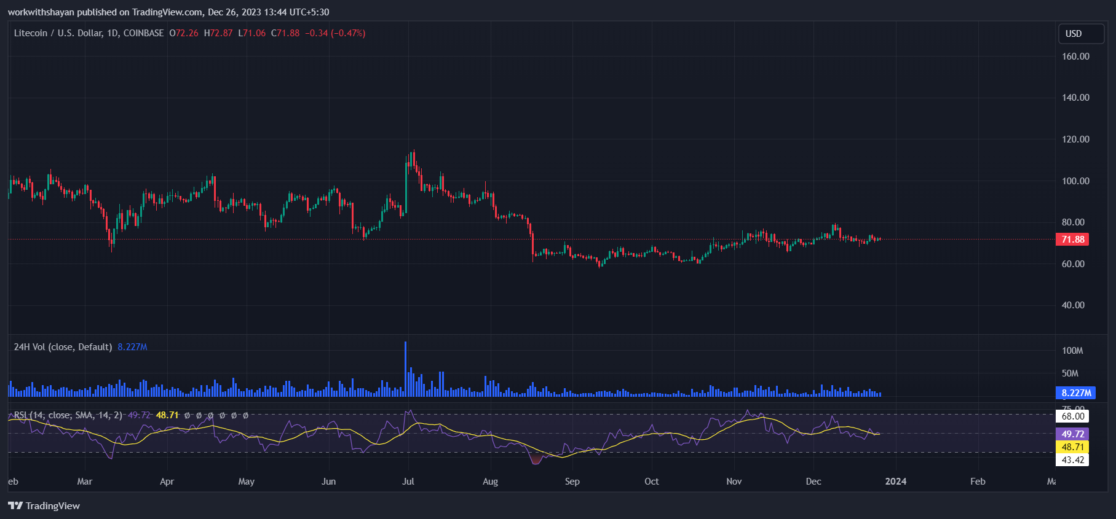Image resolution: width=1116 pixels, height=519 pixels.
Task: Select the close value C71.88 in legend
Action: (285, 33)
